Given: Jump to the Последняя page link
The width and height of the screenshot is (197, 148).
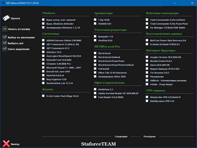Looking at the screenshot, I should coord(149,136).
